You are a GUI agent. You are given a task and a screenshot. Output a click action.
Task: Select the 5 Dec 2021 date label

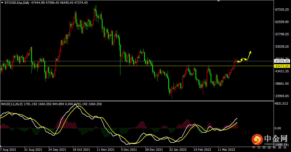click(x=129, y=149)
